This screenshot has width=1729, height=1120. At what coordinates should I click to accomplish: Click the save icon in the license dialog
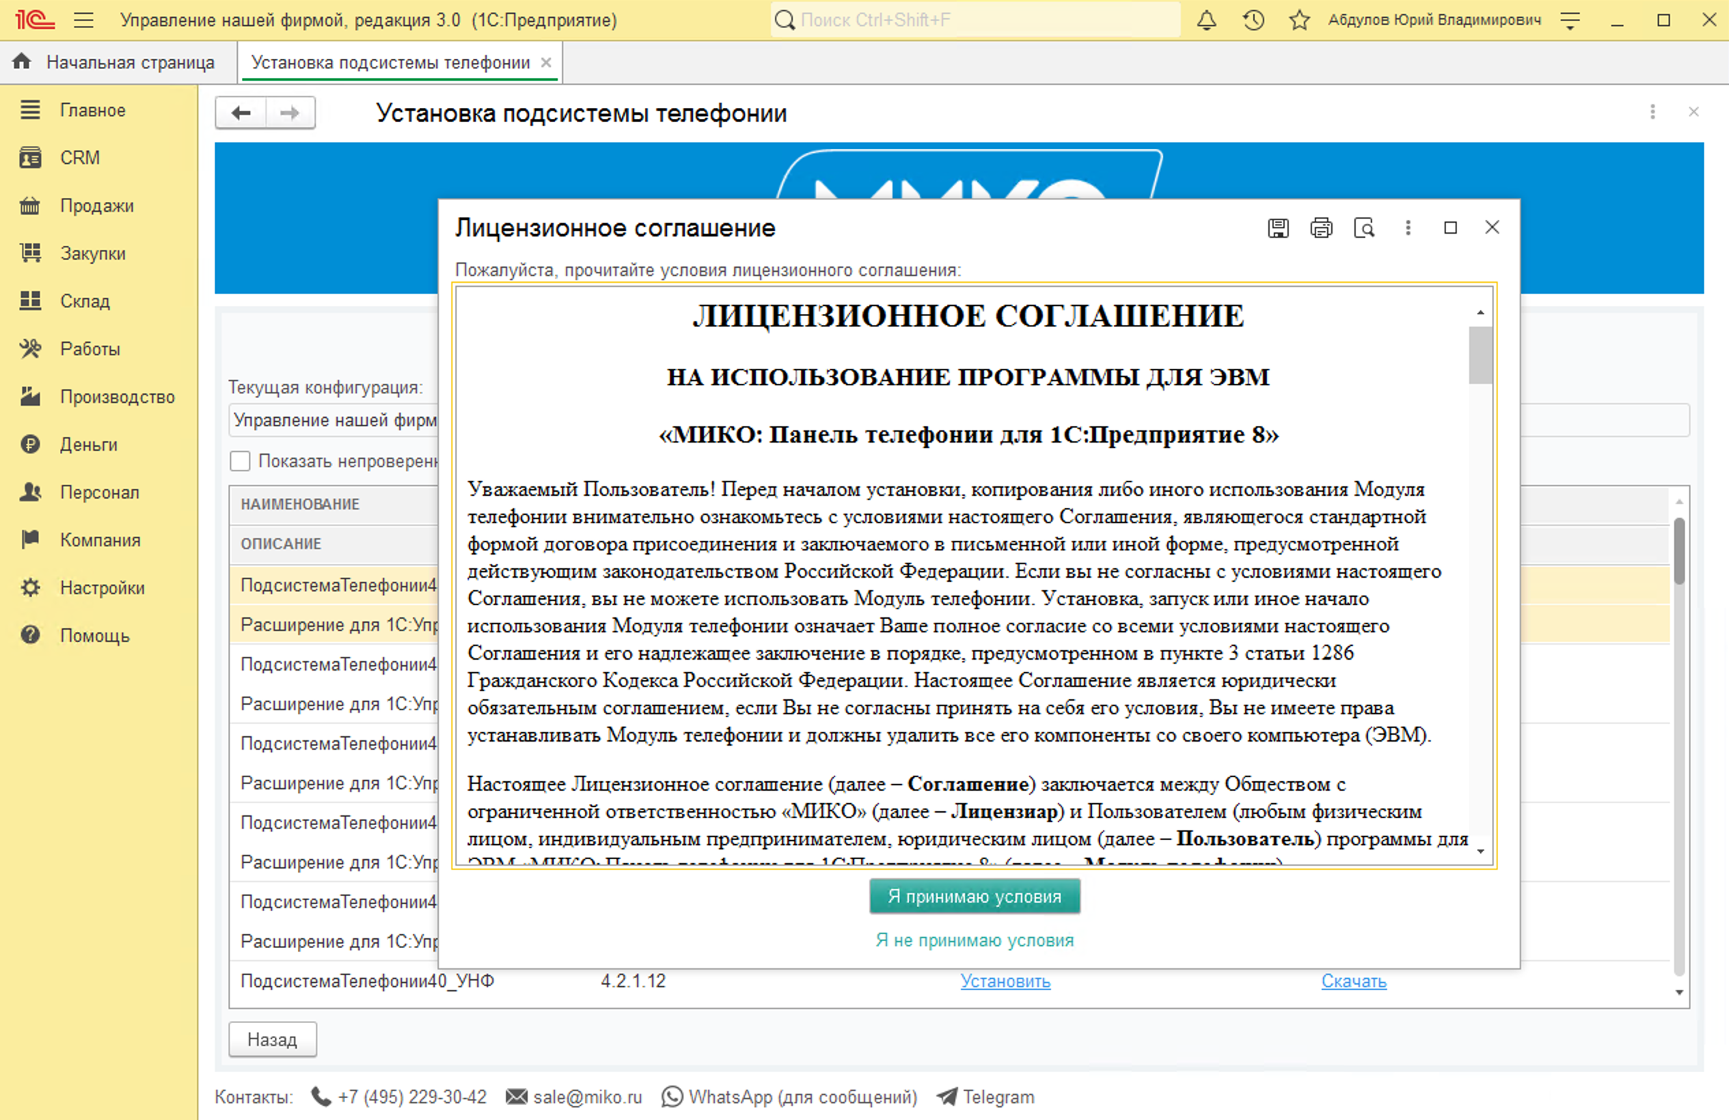pos(1278,228)
